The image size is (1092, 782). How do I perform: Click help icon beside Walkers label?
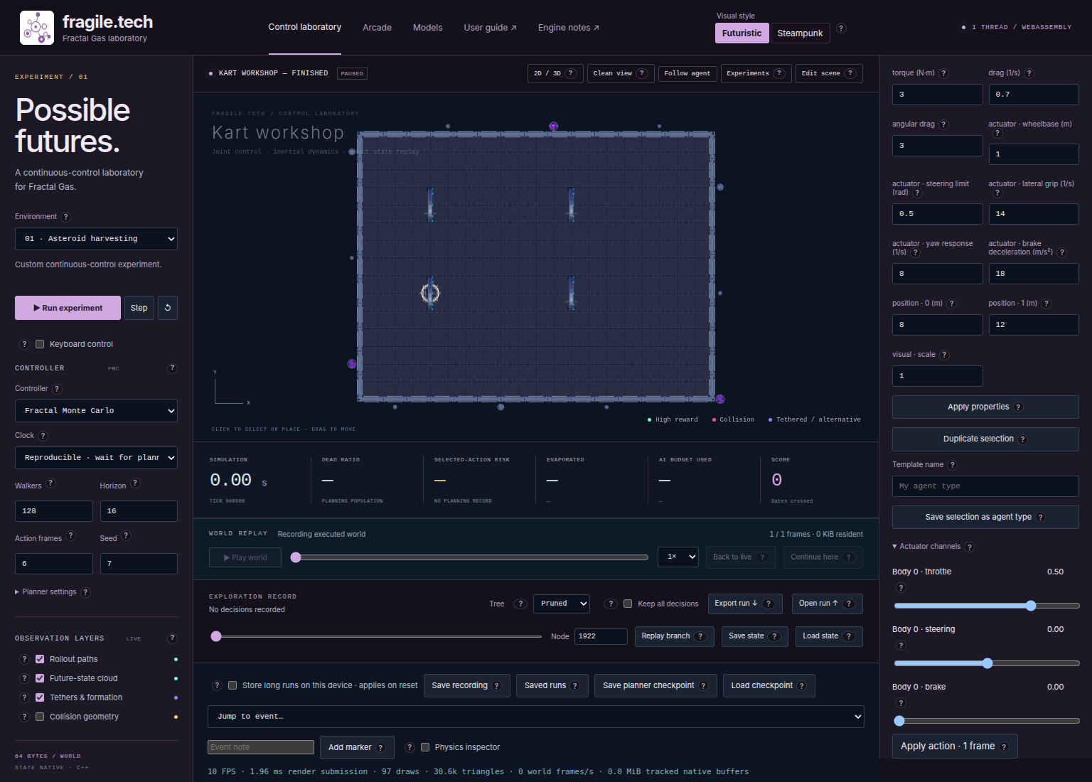coord(51,483)
